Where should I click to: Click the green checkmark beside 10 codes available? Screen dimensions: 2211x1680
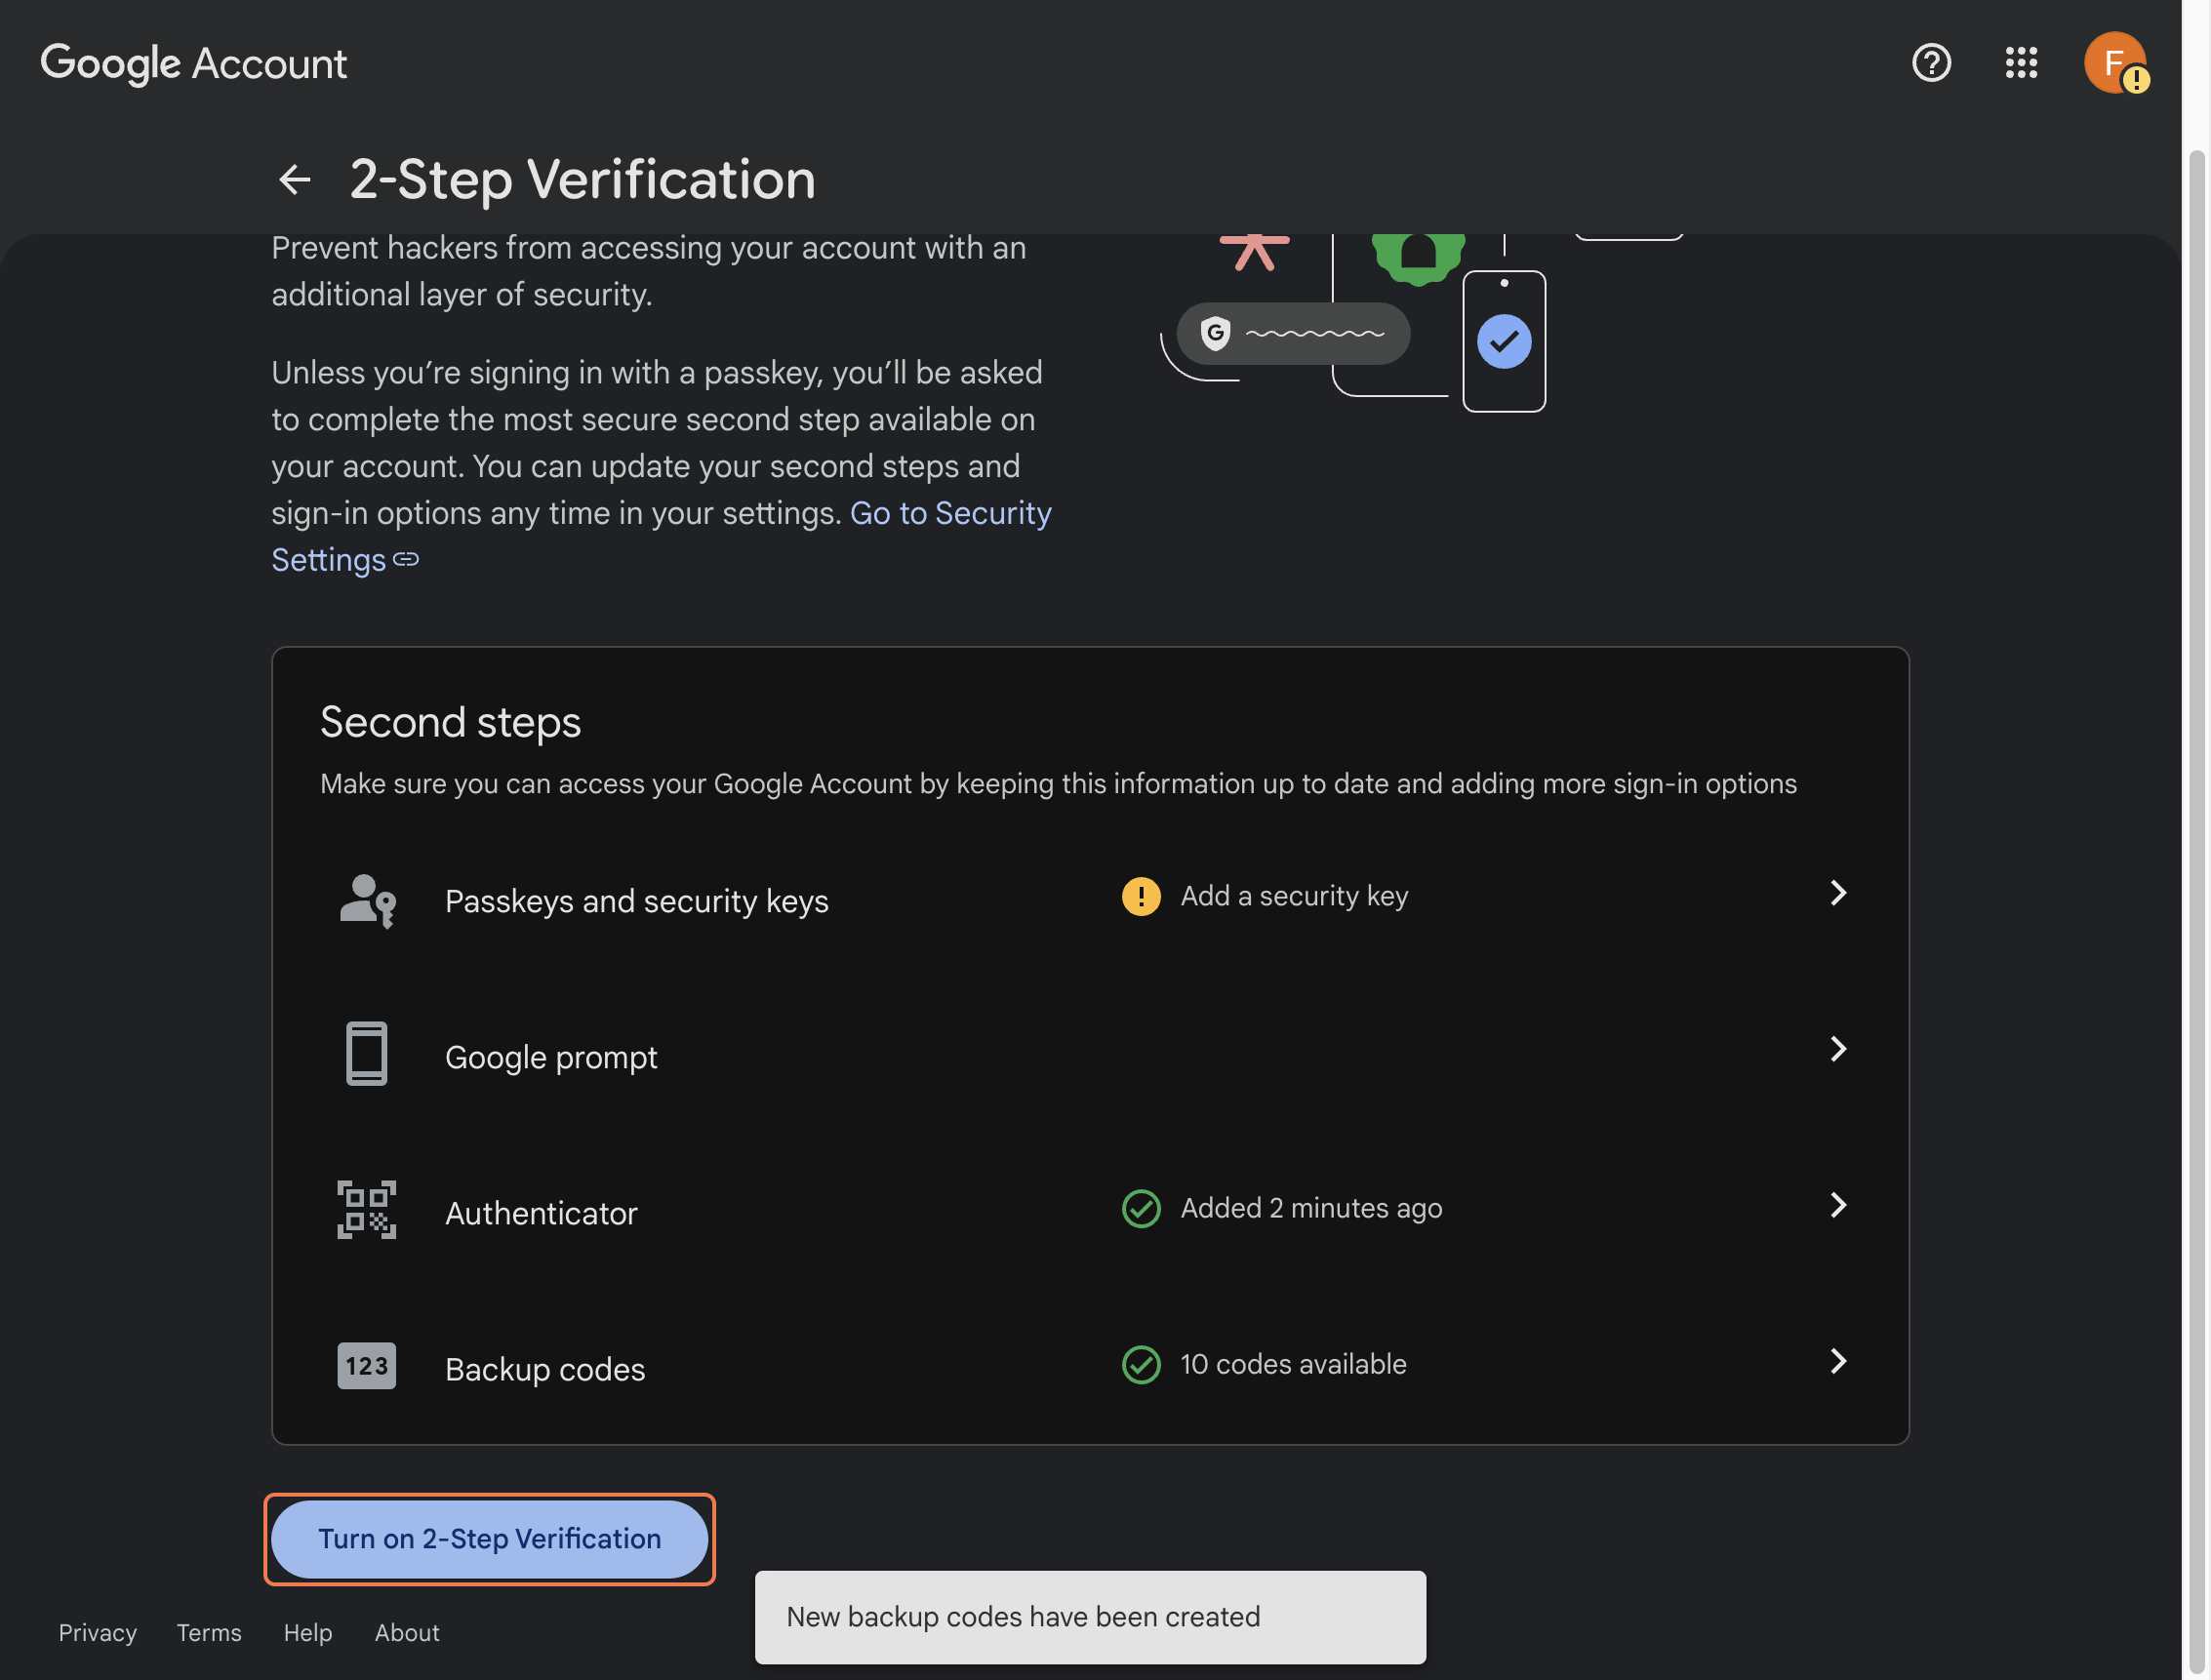[1141, 1363]
